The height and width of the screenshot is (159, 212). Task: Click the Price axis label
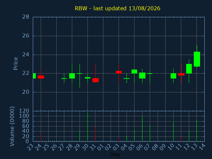click(x=16, y=64)
